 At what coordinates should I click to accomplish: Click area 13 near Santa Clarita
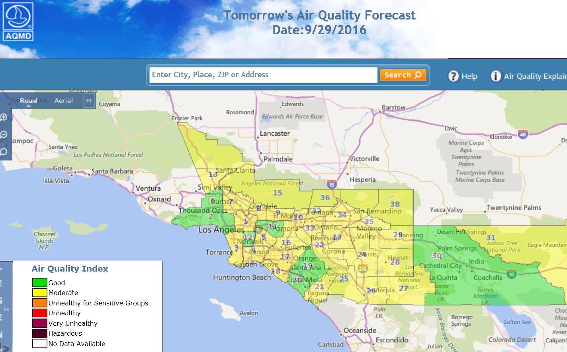[x=213, y=174]
